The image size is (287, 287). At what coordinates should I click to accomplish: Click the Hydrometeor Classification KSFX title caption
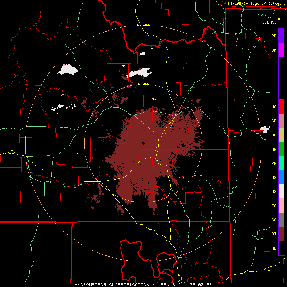(x=143, y=285)
